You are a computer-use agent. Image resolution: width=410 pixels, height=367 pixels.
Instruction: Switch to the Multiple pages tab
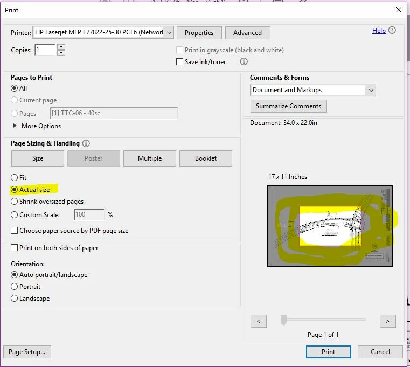(150, 158)
